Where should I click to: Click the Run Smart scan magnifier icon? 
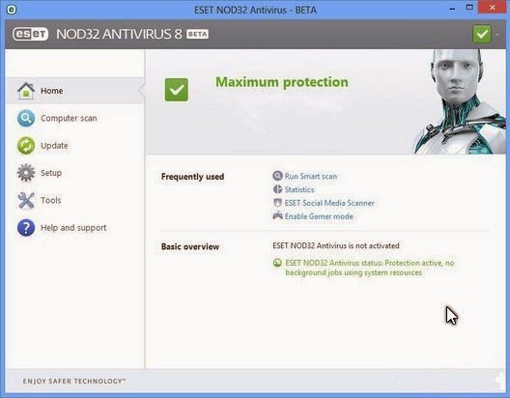(277, 176)
